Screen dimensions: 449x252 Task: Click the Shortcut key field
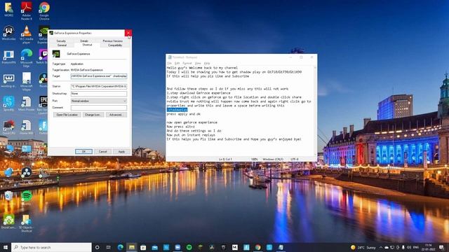(99, 94)
